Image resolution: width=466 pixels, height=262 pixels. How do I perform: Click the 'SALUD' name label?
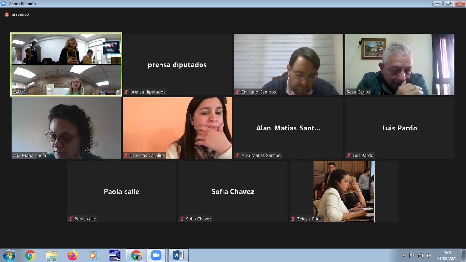pyautogui.click(x=19, y=92)
